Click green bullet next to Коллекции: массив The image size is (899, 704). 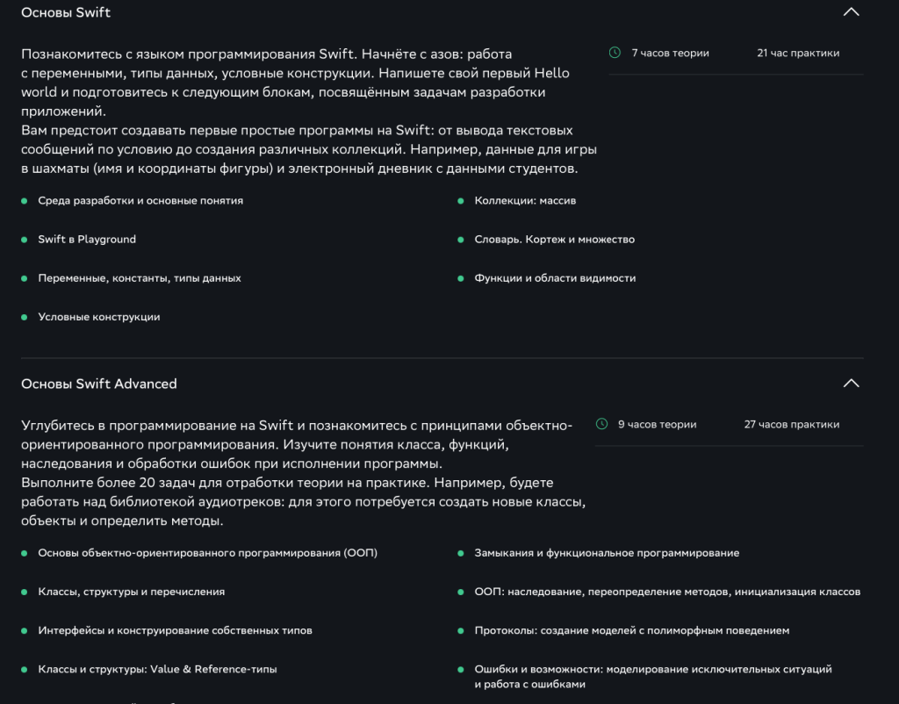coord(461,201)
